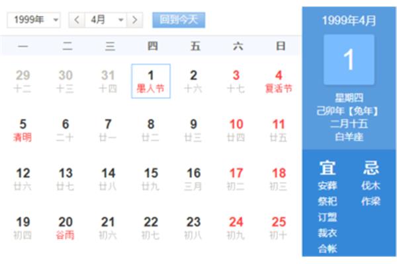Click the 1999年4月 panel heading
This screenshot has width=397, height=264.
pyautogui.click(x=349, y=20)
